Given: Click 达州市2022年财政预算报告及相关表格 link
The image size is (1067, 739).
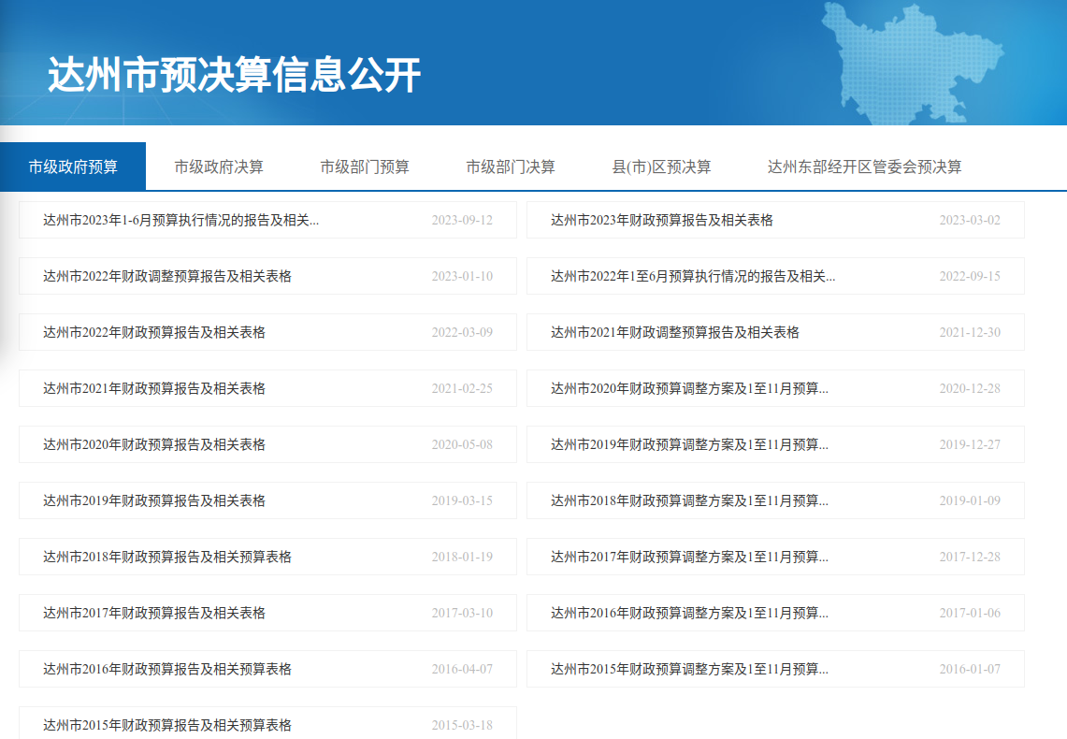Looking at the screenshot, I should pos(153,333).
